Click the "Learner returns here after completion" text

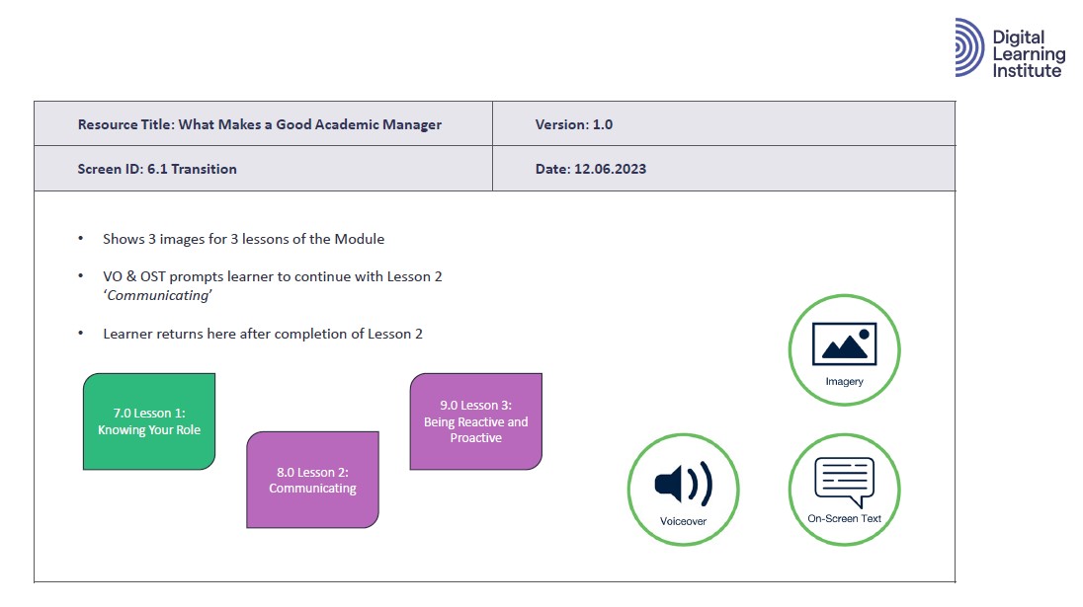pyautogui.click(x=262, y=334)
